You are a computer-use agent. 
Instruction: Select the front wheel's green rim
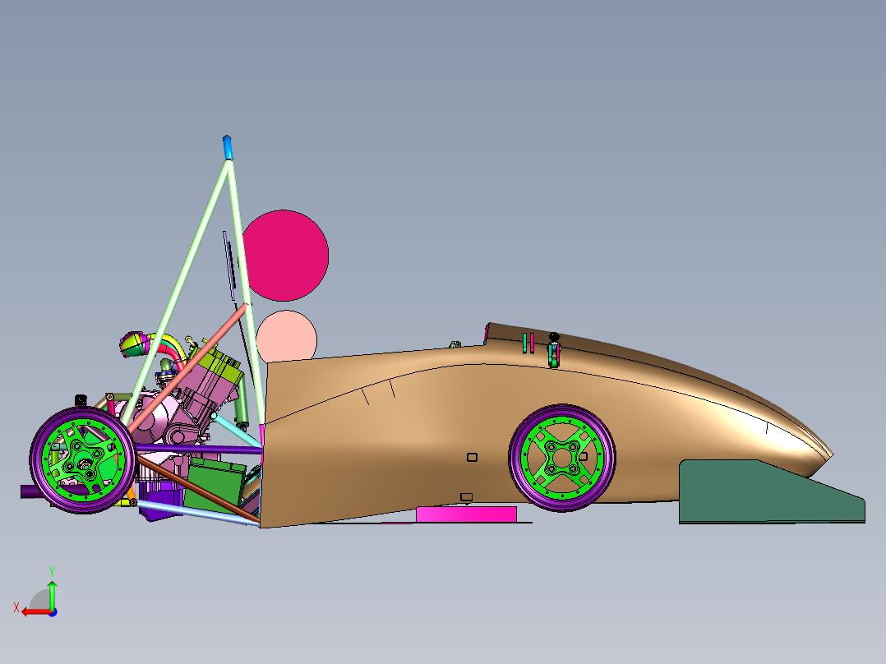click(x=562, y=457)
